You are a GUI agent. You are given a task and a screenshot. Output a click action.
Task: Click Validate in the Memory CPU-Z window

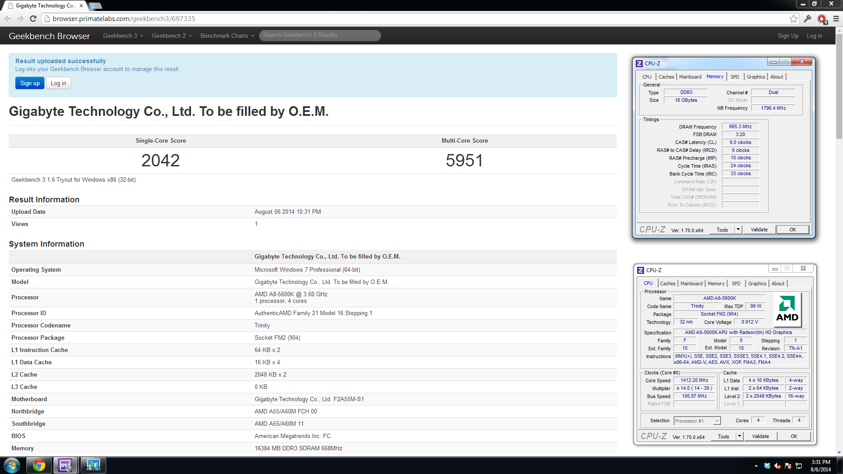[759, 230]
